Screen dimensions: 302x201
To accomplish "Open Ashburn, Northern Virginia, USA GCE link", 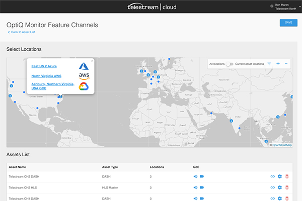I will point(53,86).
